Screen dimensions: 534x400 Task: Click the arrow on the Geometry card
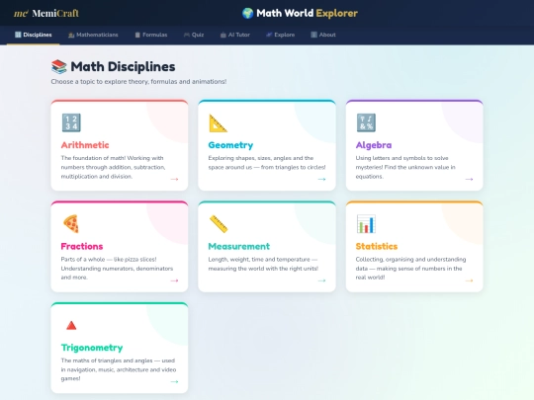click(x=321, y=179)
